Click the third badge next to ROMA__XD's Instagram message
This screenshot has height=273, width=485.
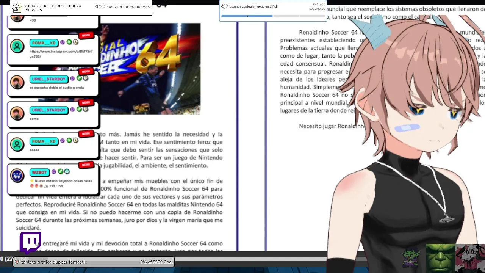(75, 43)
